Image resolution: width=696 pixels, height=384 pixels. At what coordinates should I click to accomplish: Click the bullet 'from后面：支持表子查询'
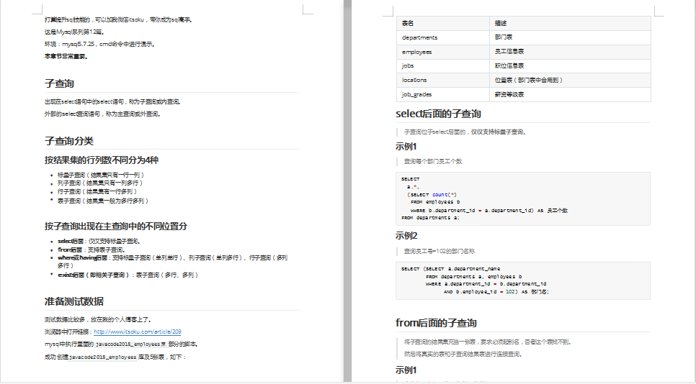tap(92, 250)
